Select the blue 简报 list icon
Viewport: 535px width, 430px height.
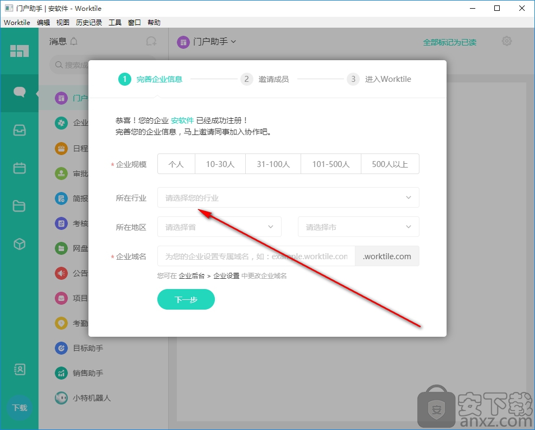pyautogui.click(x=61, y=198)
